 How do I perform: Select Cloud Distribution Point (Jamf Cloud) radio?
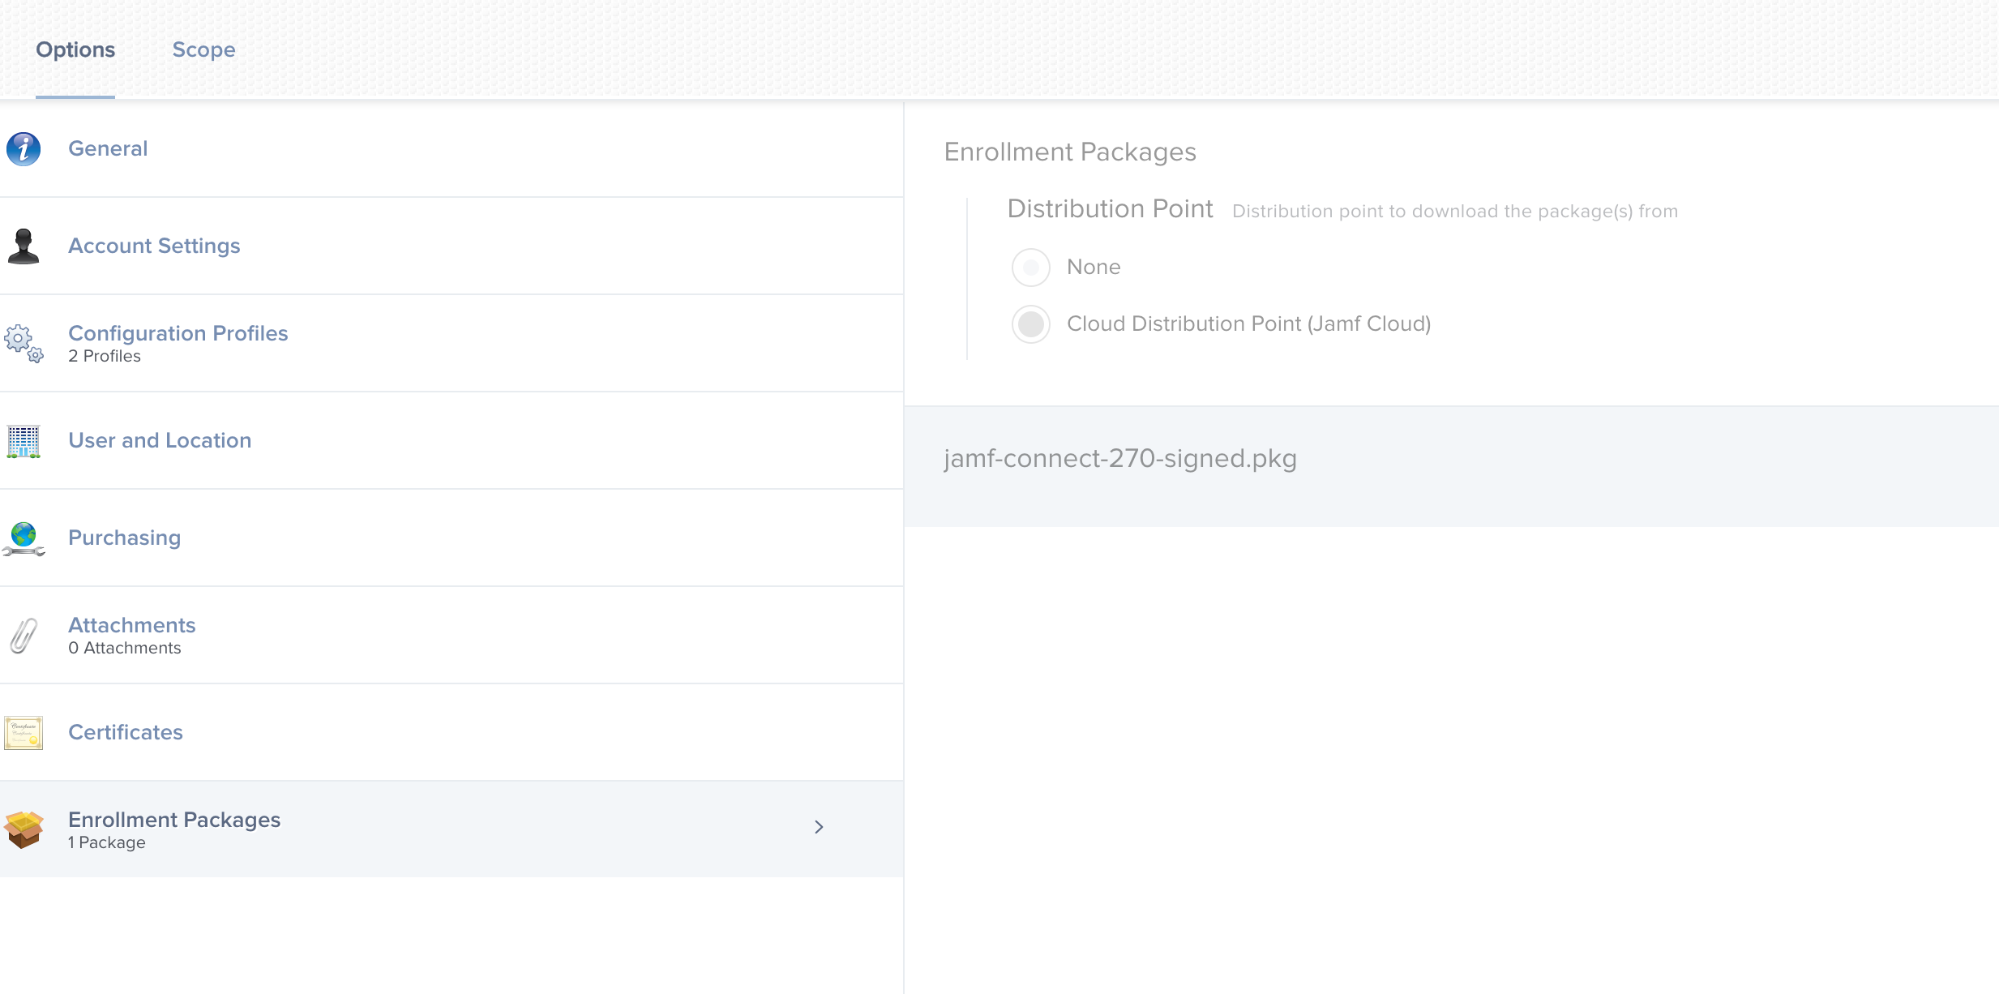click(x=1031, y=324)
